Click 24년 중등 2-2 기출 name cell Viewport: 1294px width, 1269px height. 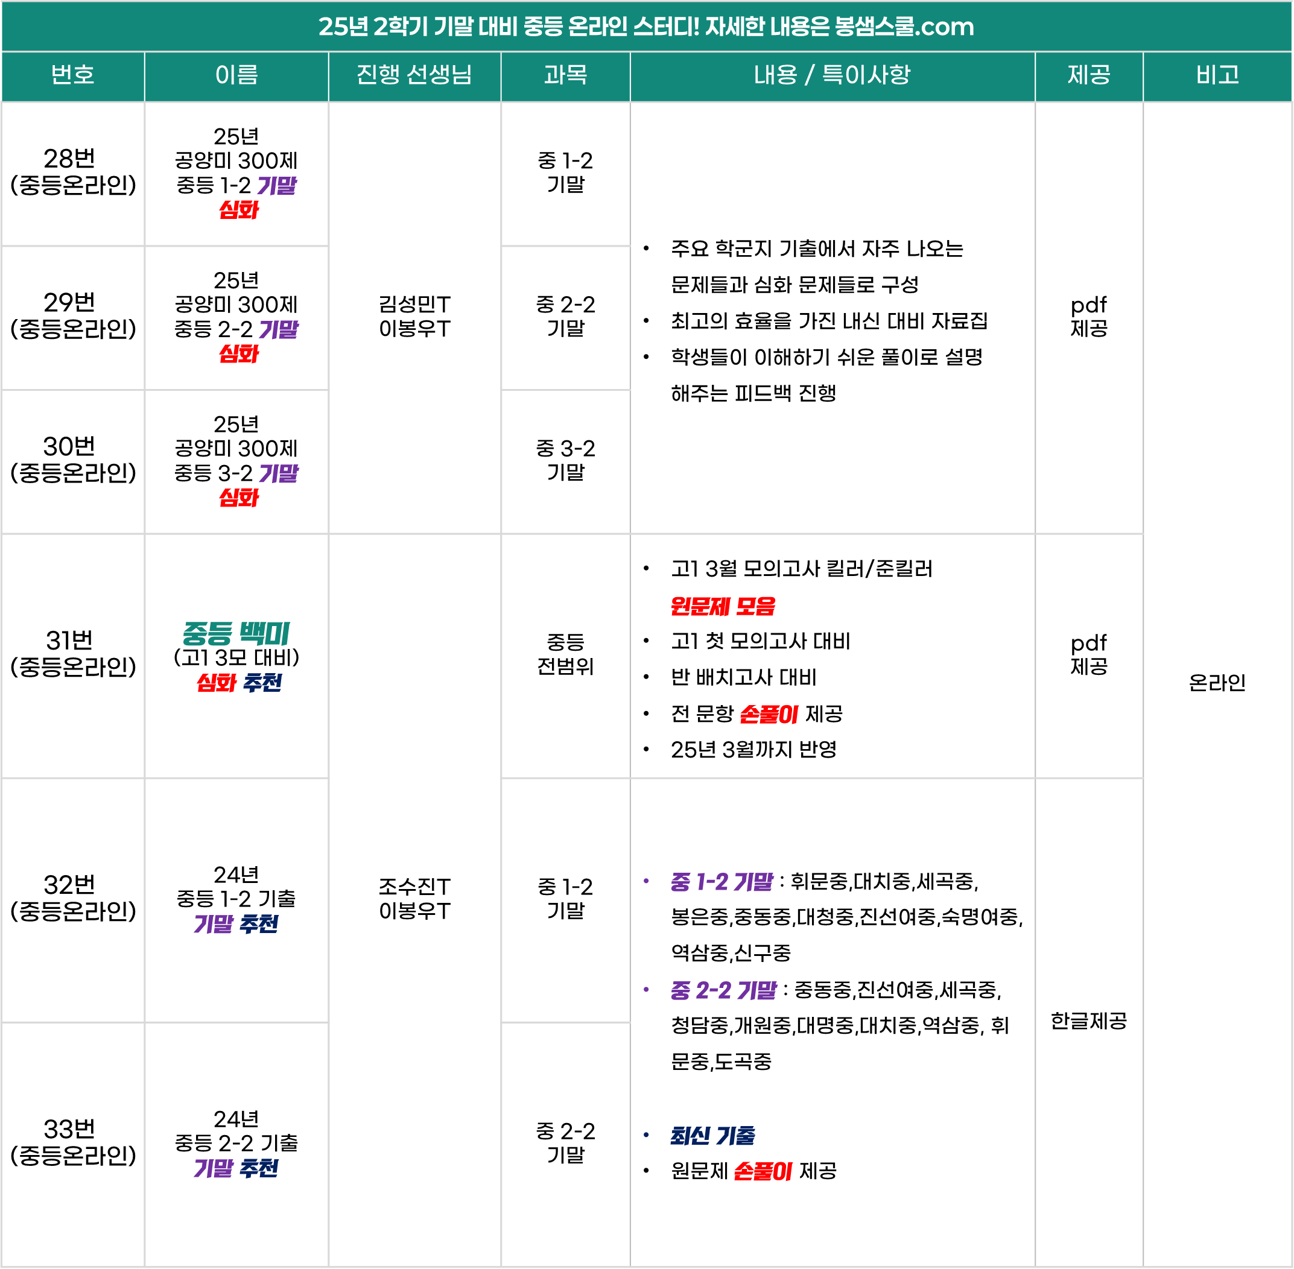236,1144
